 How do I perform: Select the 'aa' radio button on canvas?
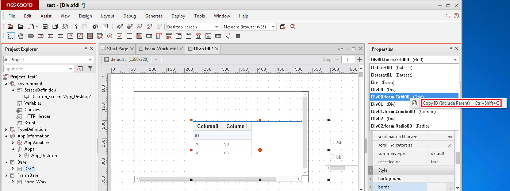[x=332, y=142]
